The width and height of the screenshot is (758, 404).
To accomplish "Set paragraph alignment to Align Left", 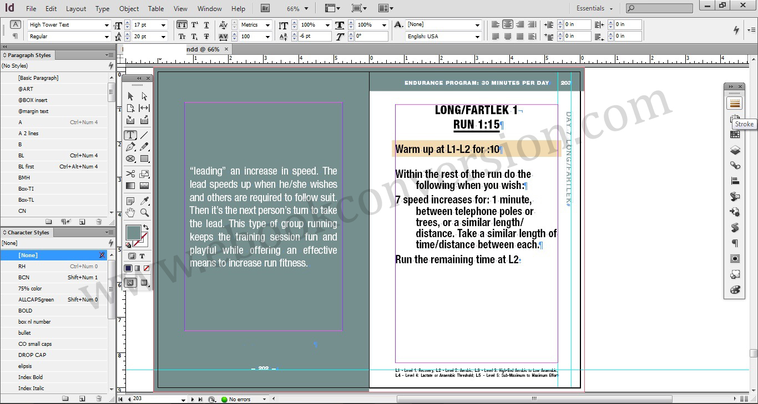I will tap(496, 25).
